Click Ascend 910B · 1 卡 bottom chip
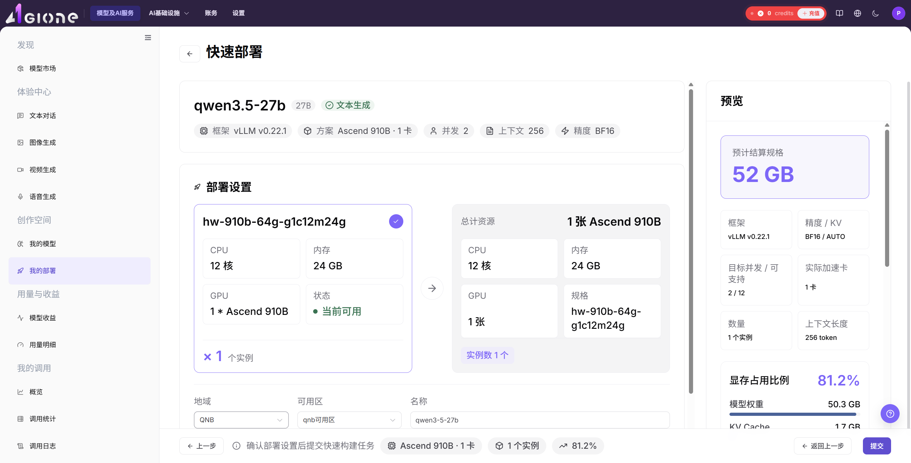Screen dimensions: 911x463 point(431,446)
